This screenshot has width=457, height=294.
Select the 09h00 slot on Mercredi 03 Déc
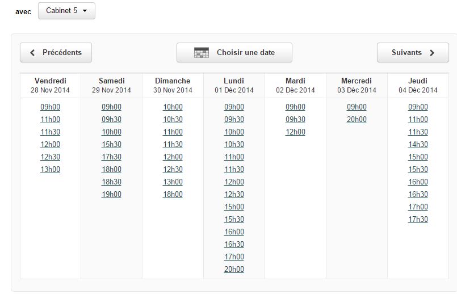pos(357,107)
